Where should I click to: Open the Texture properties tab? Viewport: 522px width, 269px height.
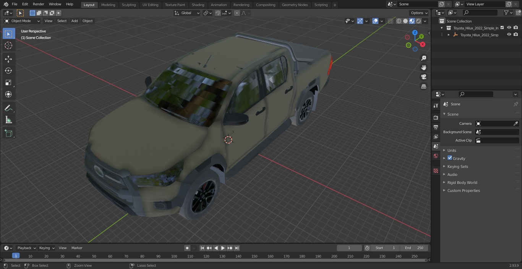point(436,171)
